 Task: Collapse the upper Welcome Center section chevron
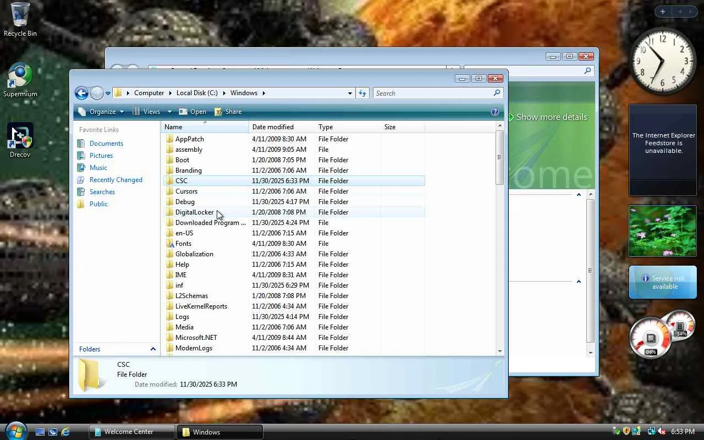(x=579, y=195)
